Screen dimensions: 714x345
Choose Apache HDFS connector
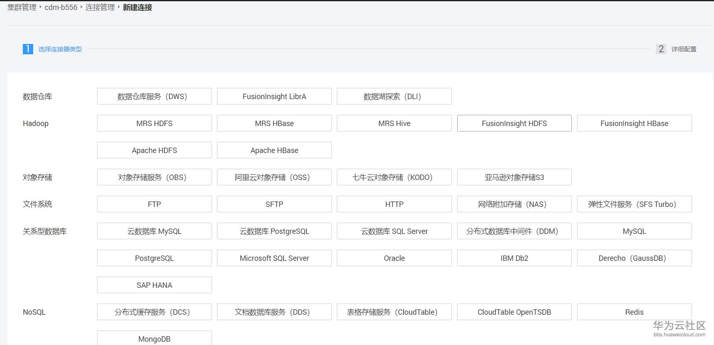(154, 150)
